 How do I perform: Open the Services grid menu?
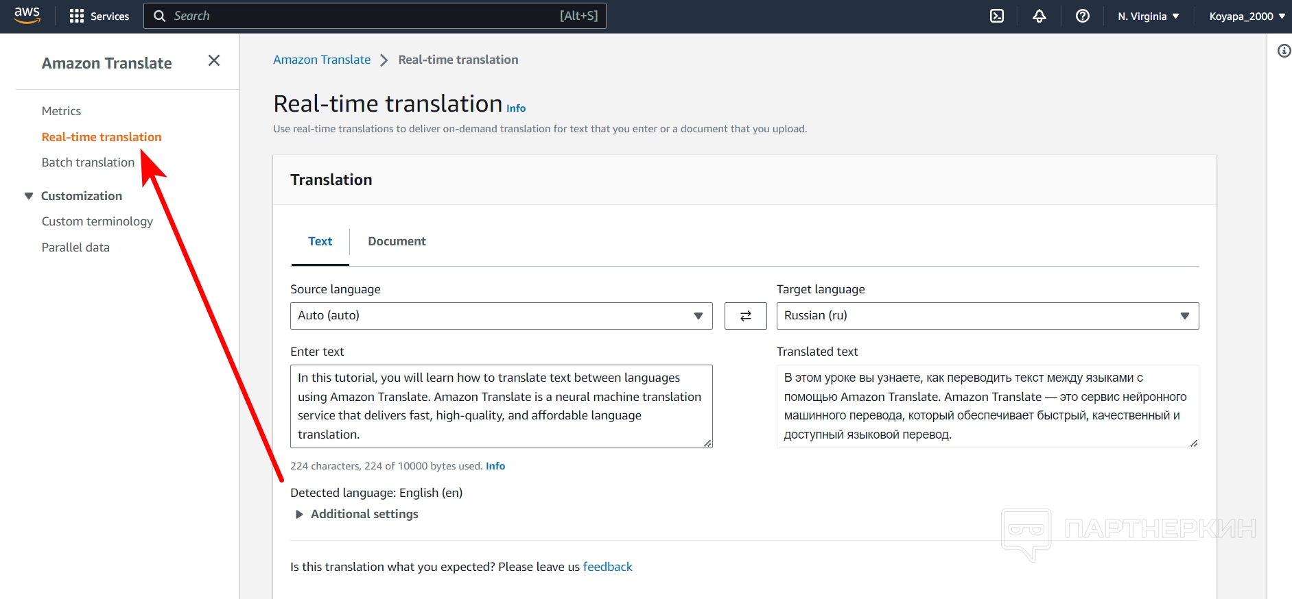[x=99, y=16]
